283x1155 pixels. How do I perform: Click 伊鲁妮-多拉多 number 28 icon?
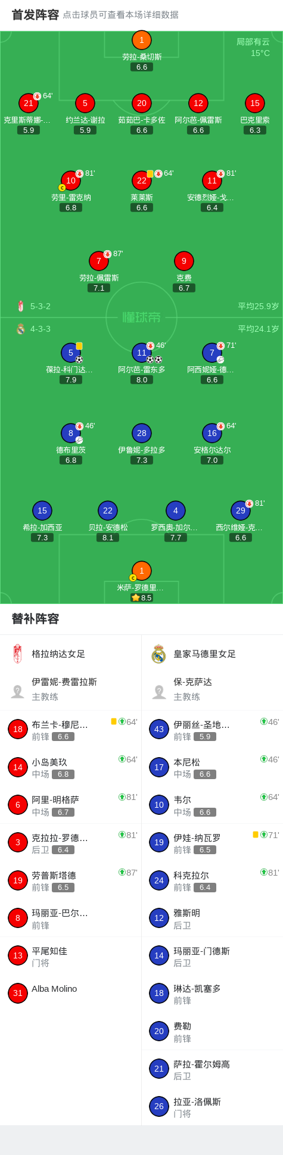(142, 433)
